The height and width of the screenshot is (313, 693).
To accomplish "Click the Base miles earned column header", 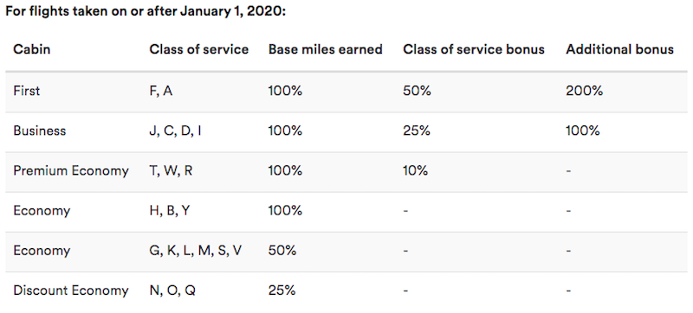I will (326, 49).
